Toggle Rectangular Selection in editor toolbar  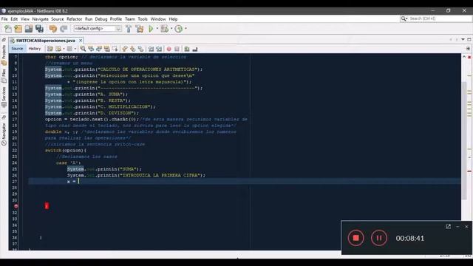(115, 49)
